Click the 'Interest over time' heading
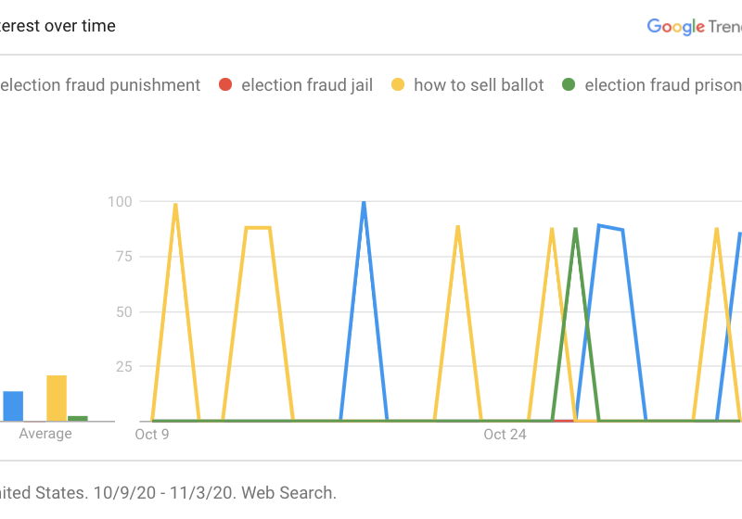 [x=58, y=26]
